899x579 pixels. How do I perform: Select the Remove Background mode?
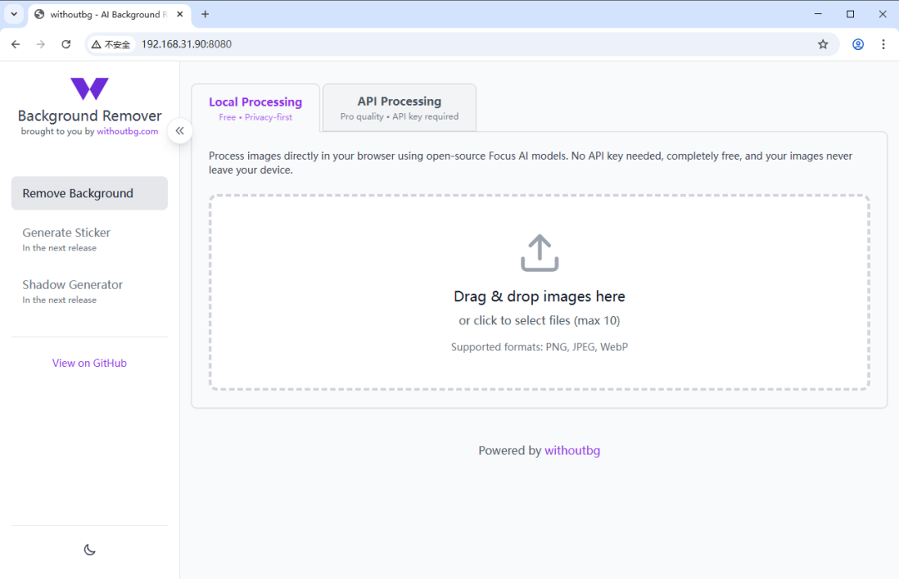89,192
